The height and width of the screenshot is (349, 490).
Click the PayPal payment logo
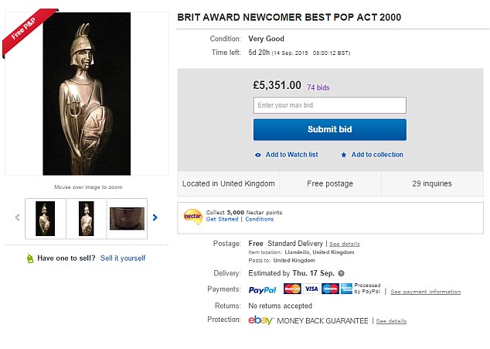coord(263,289)
